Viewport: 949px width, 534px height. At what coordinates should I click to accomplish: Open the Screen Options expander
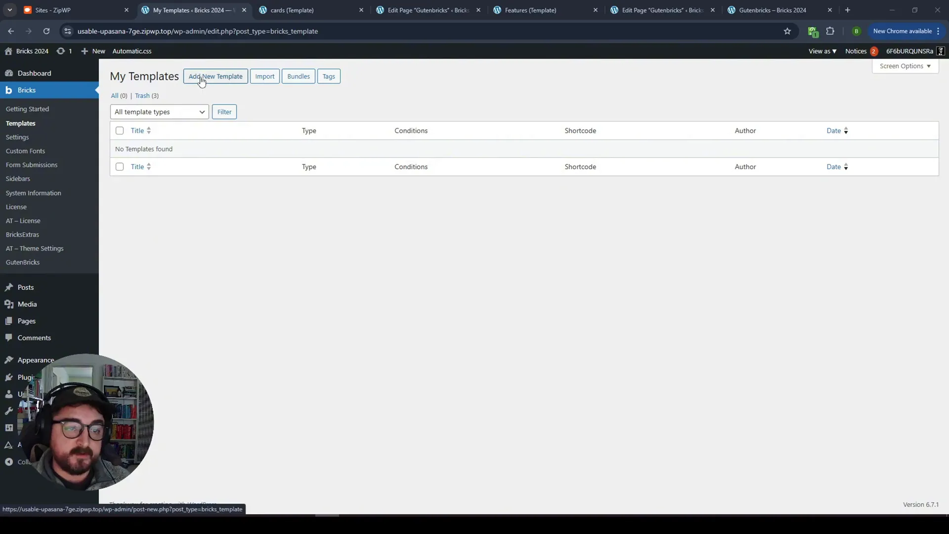click(x=906, y=65)
